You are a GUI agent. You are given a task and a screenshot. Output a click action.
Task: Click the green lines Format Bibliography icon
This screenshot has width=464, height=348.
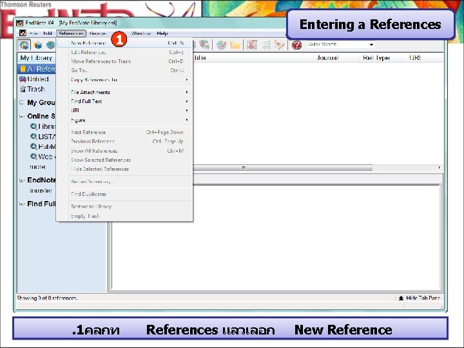(266, 45)
